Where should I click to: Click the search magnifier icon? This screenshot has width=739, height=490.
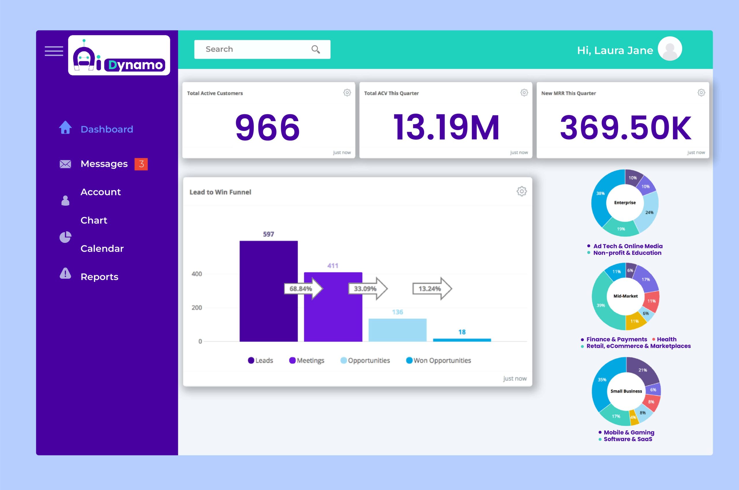tap(316, 49)
